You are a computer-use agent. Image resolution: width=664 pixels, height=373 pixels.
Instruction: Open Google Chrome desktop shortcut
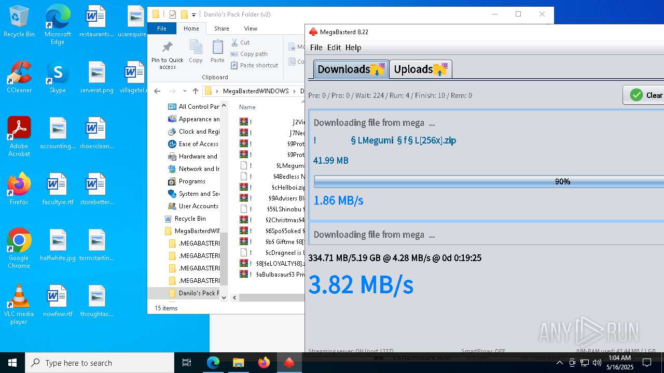coord(19,249)
